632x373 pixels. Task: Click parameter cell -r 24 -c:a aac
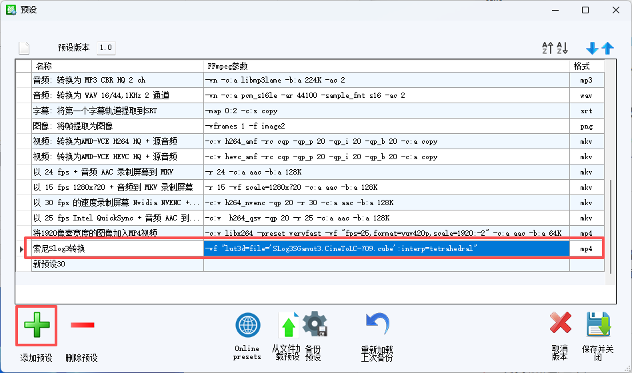(387, 172)
